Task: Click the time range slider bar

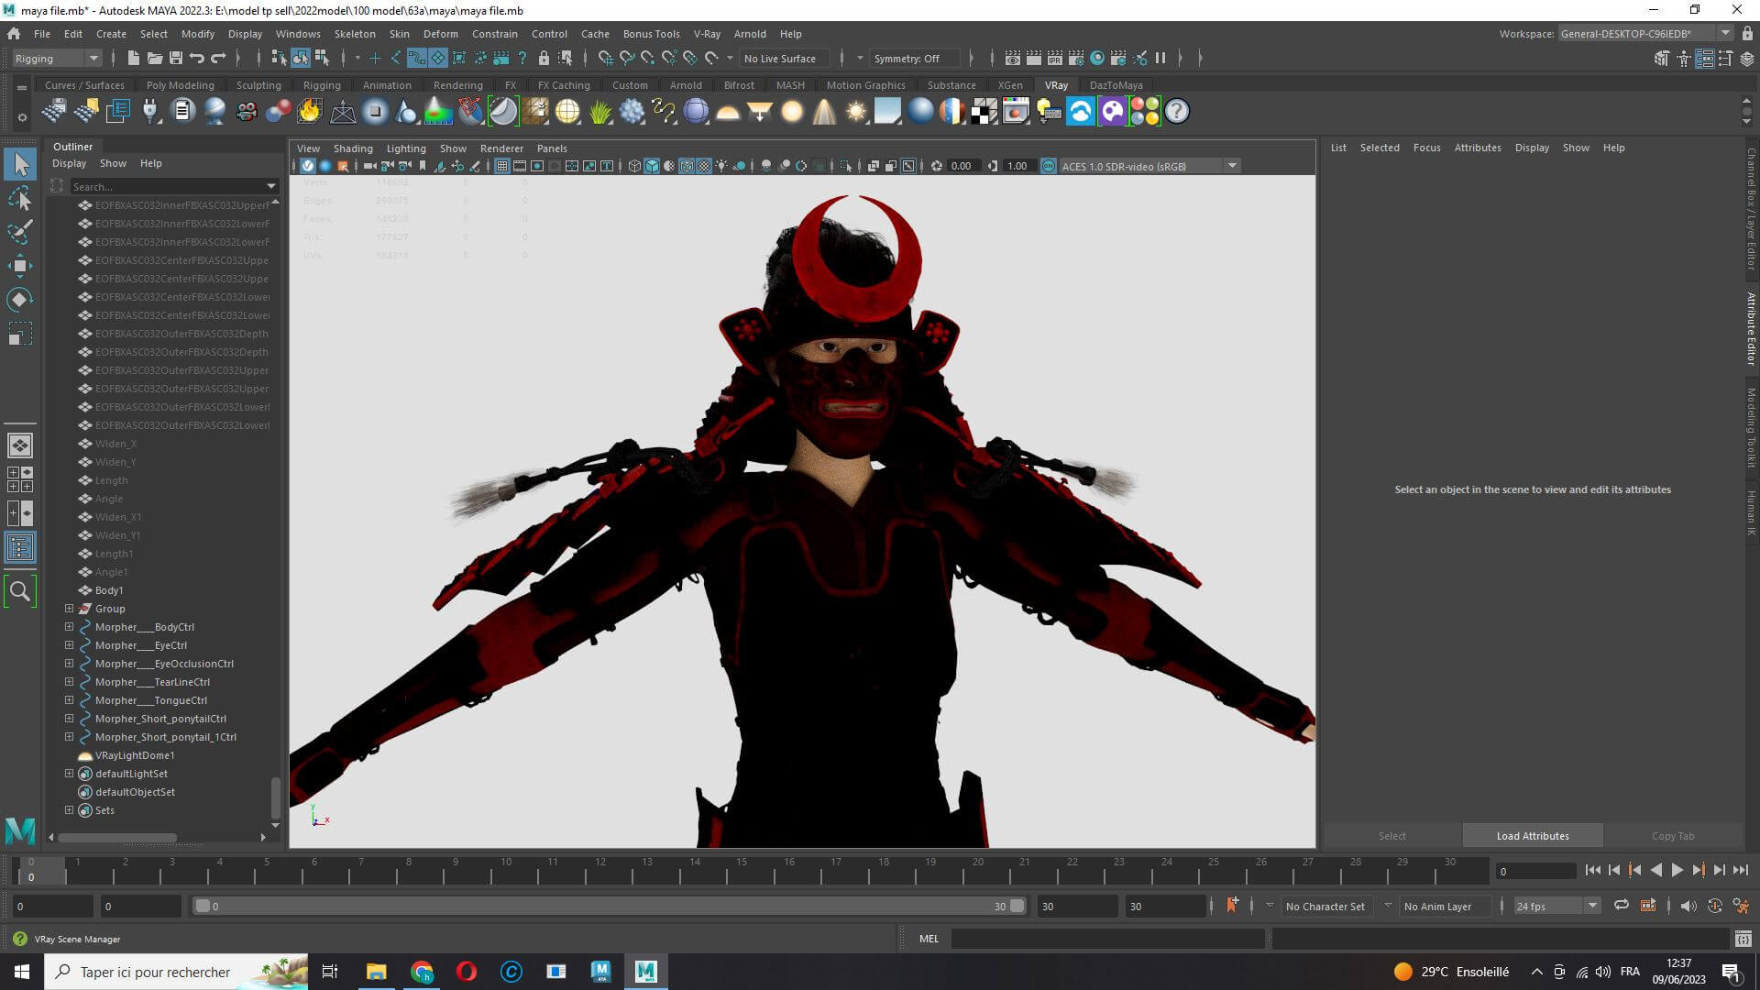Action: (x=605, y=906)
